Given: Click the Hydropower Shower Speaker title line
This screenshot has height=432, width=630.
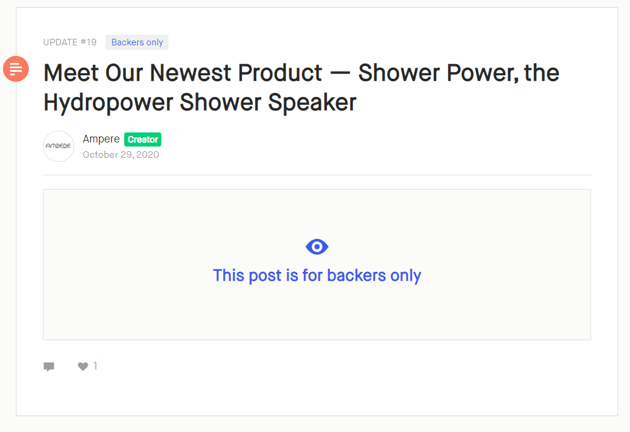Looking at the screenshot, I should tap(200, 103).
